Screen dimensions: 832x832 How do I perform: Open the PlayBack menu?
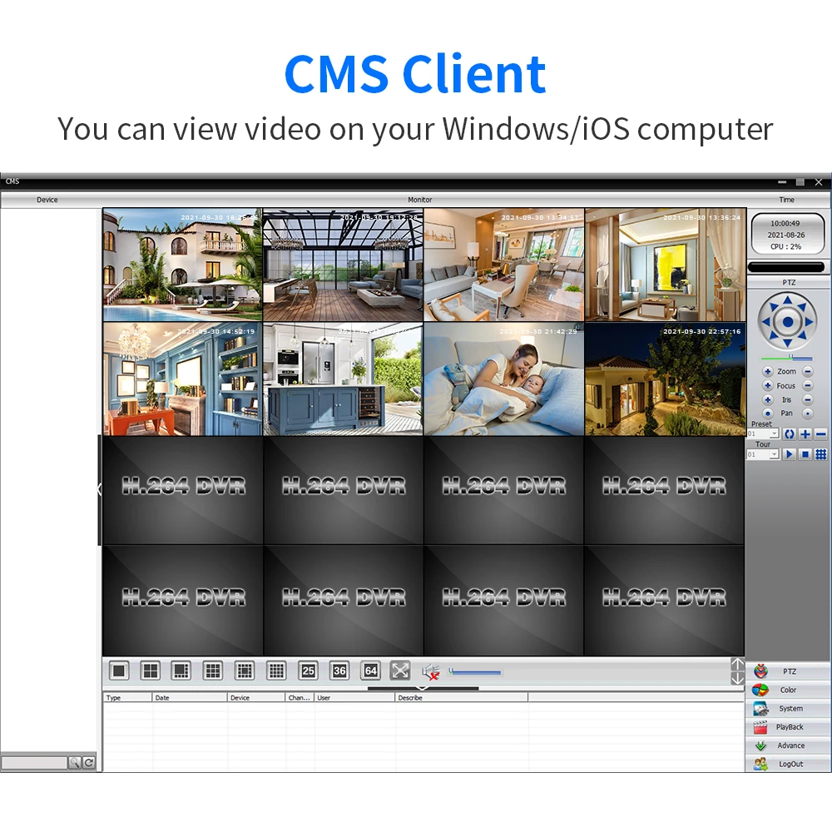tap(789, 727)
